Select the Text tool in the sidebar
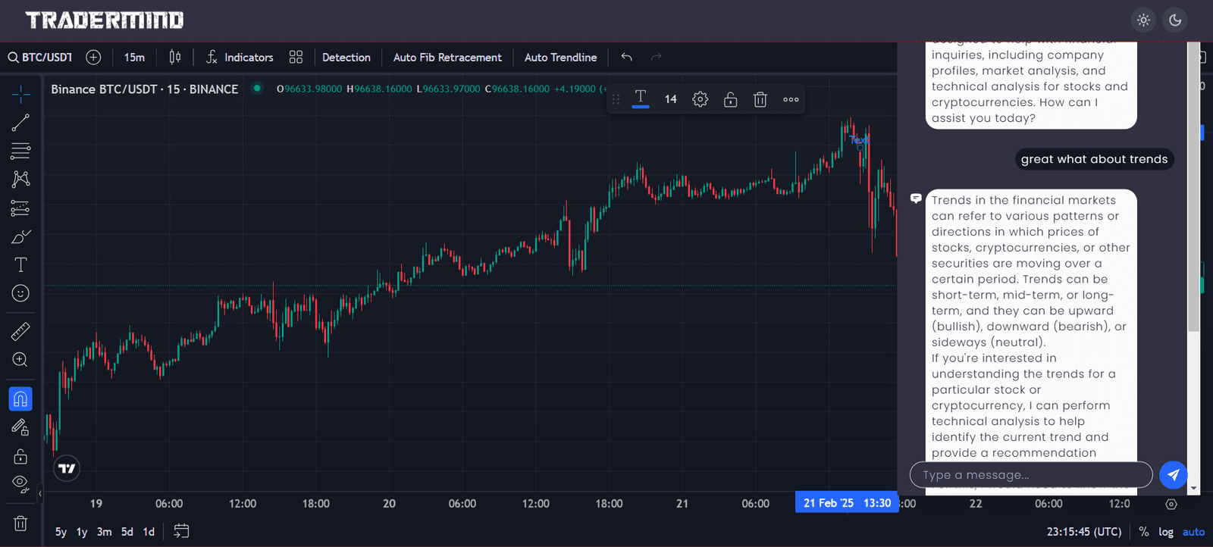The height and width of the screenshot is (547, 1213). [20, 265]
